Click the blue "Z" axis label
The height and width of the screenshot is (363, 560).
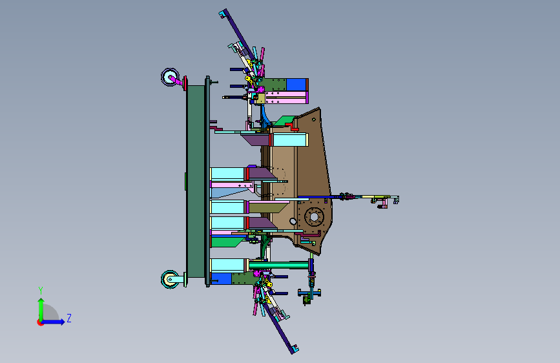pos(69,318)
